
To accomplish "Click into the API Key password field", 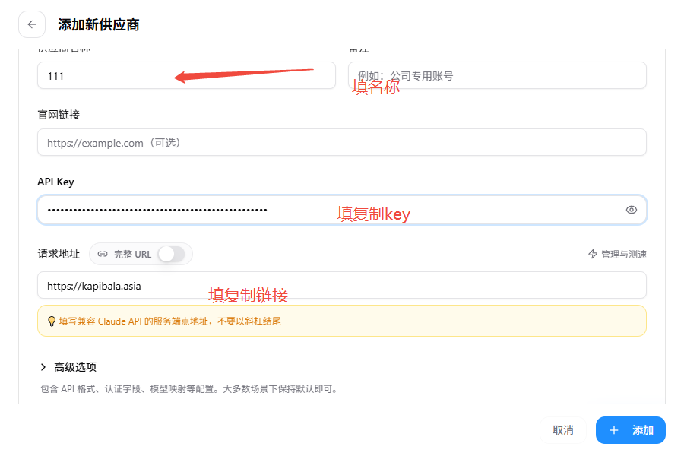I will tap(341, 210).
